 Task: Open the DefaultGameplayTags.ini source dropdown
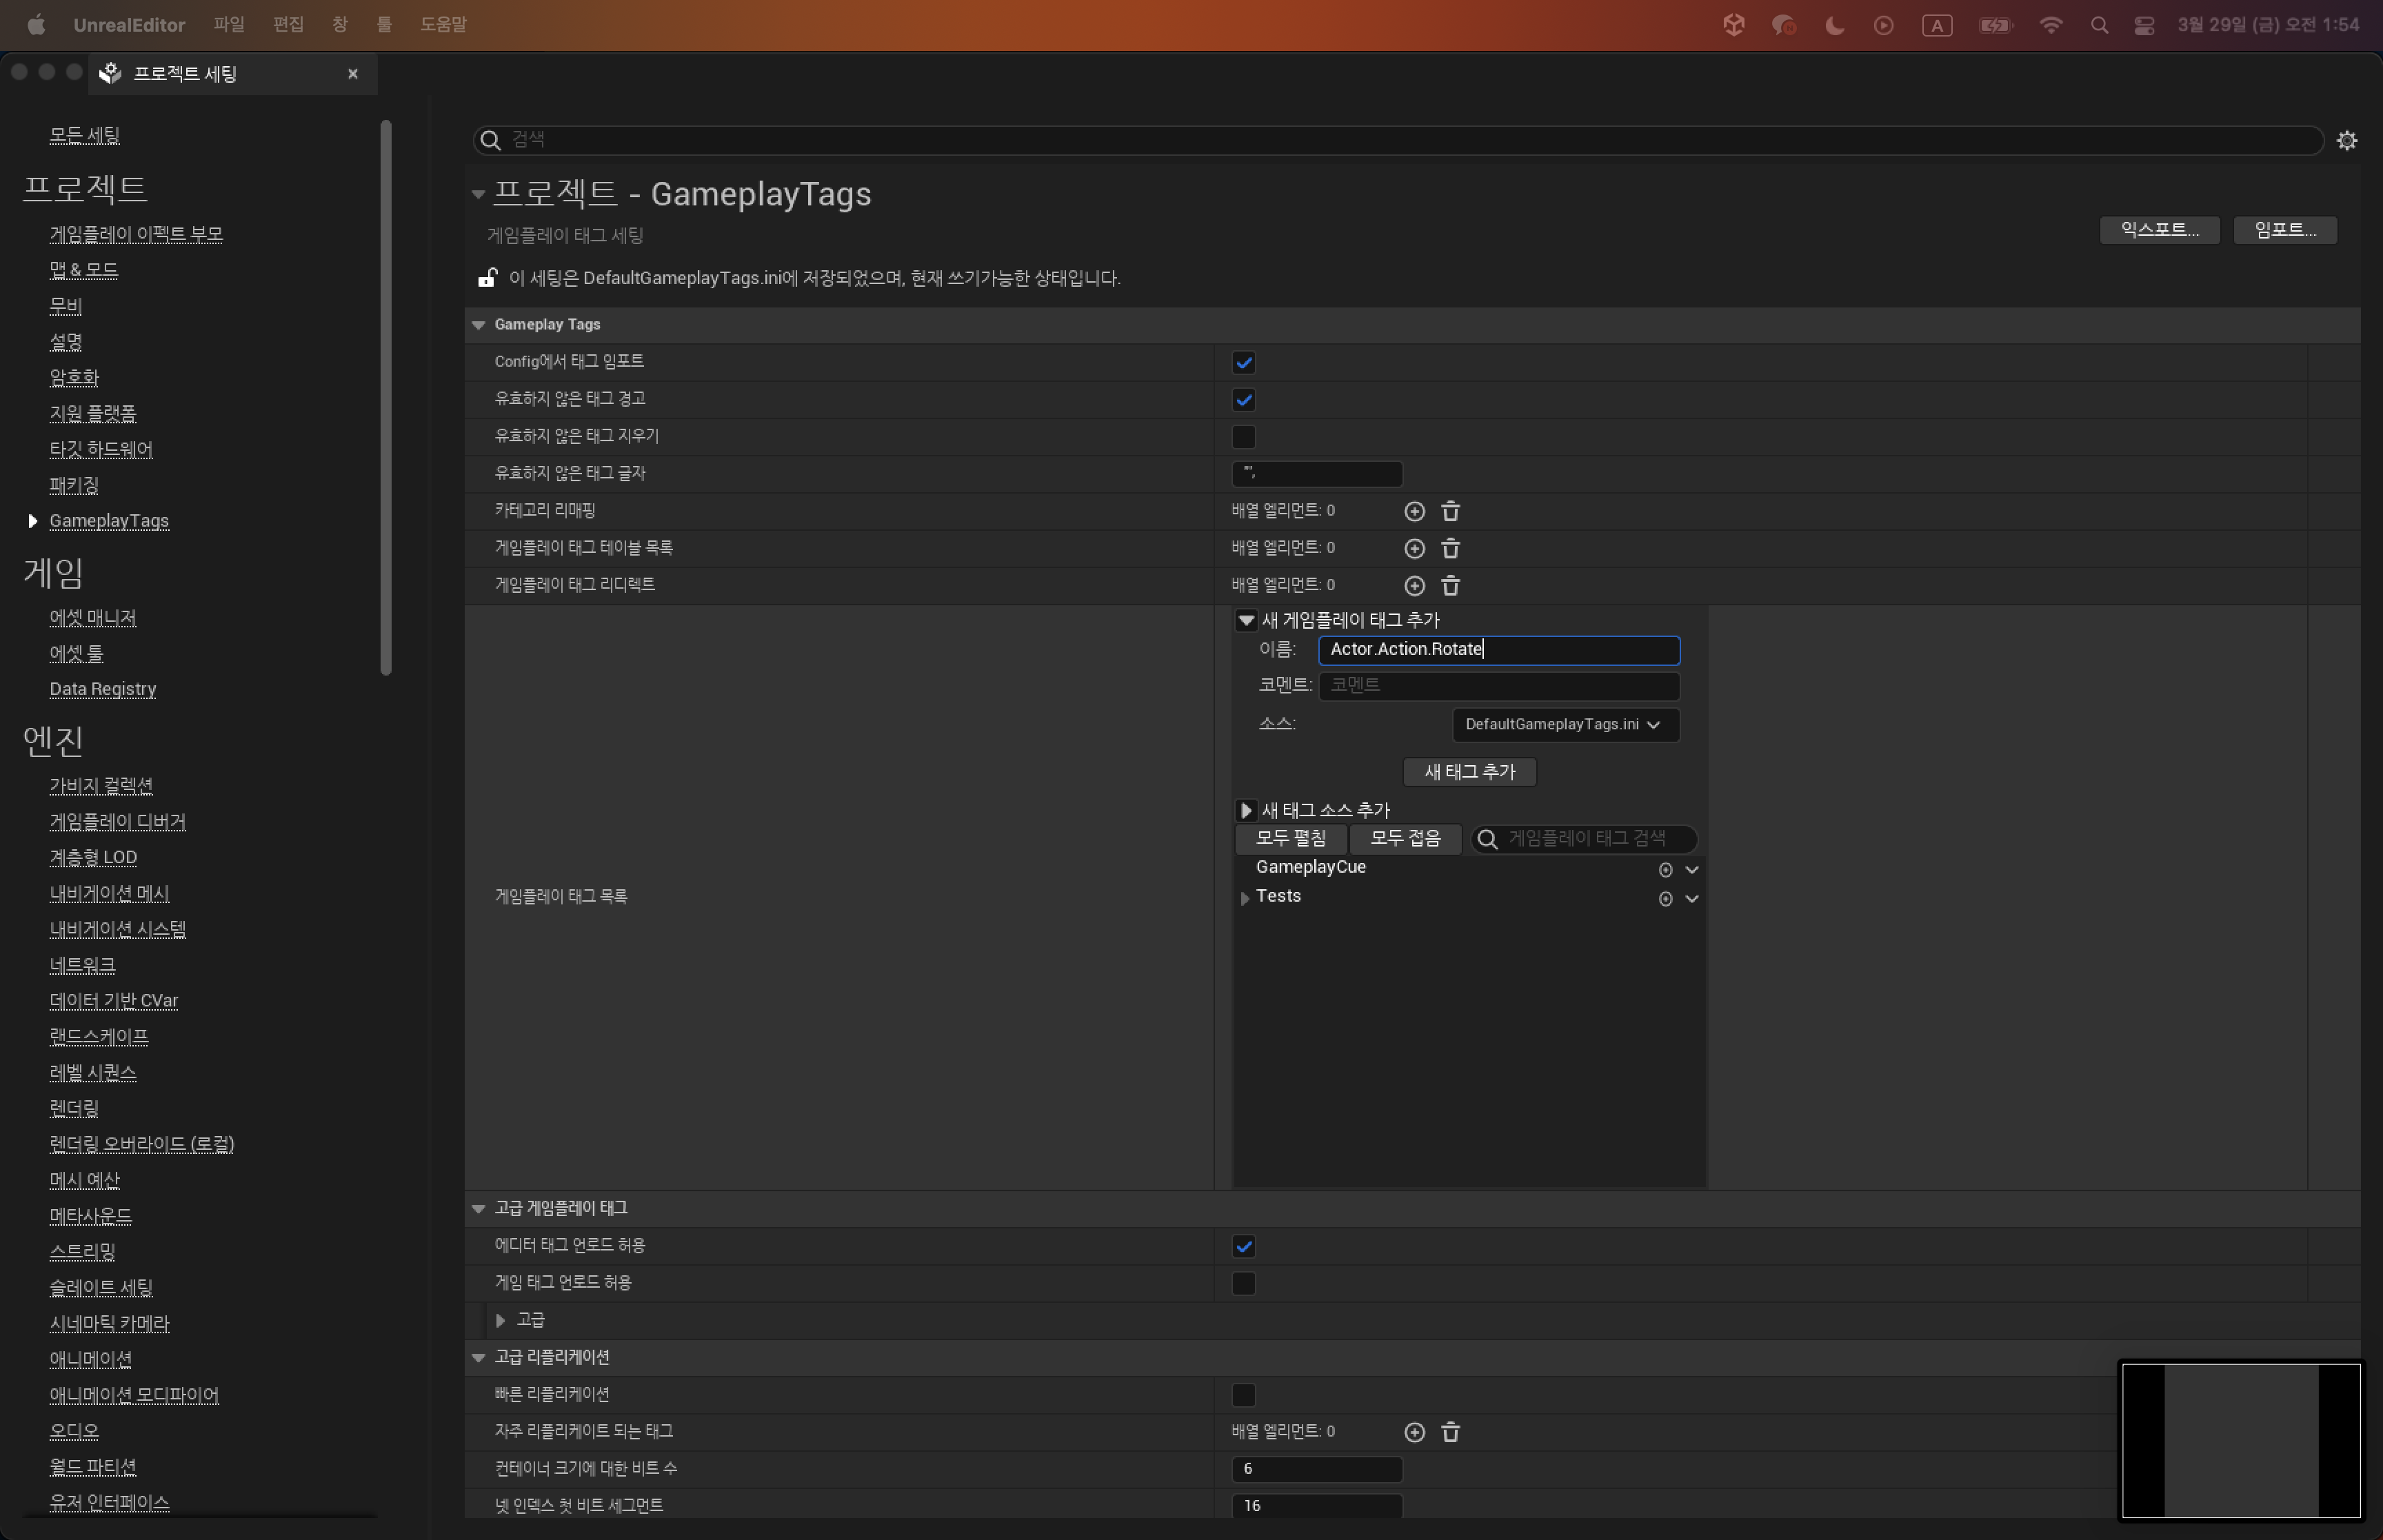coord(1564,724)
